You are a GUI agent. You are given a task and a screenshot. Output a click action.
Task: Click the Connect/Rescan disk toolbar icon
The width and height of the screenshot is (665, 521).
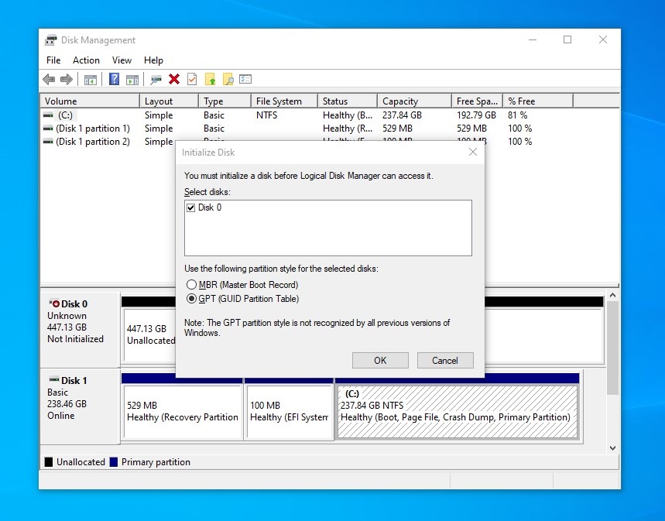pyautogui.click(x=156, y=79)
